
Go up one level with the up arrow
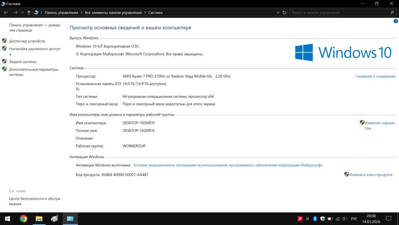[x=29, y=12]
